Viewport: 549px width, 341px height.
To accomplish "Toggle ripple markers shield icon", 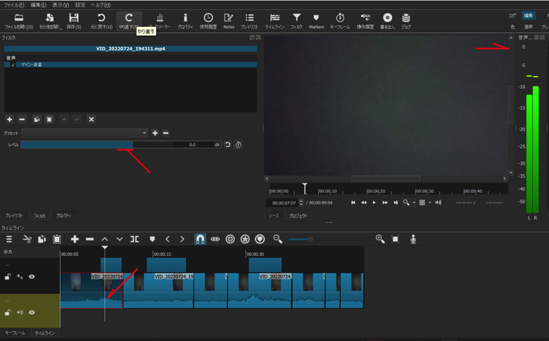I will (260, 239).
